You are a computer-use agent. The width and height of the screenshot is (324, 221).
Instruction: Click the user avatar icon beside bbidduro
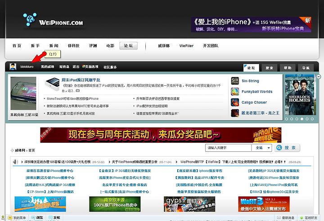coord(13,66)
